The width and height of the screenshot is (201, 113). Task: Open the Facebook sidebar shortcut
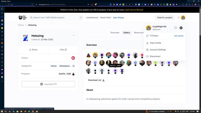pos(2,24)
